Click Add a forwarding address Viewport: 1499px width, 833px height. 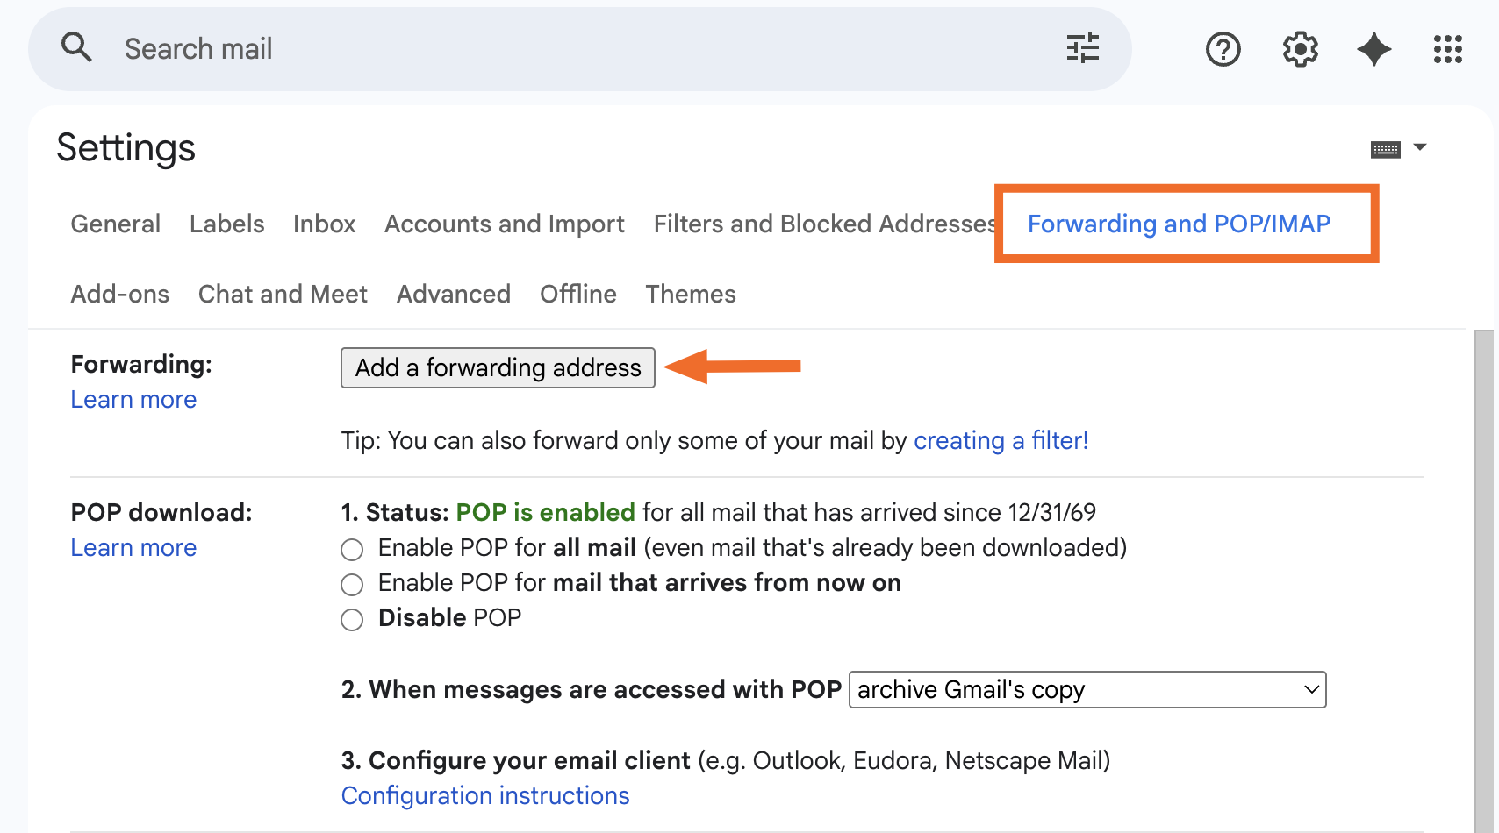[x=498, y=367]
